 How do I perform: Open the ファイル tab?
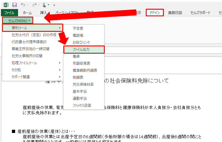(x=9, y=13)
